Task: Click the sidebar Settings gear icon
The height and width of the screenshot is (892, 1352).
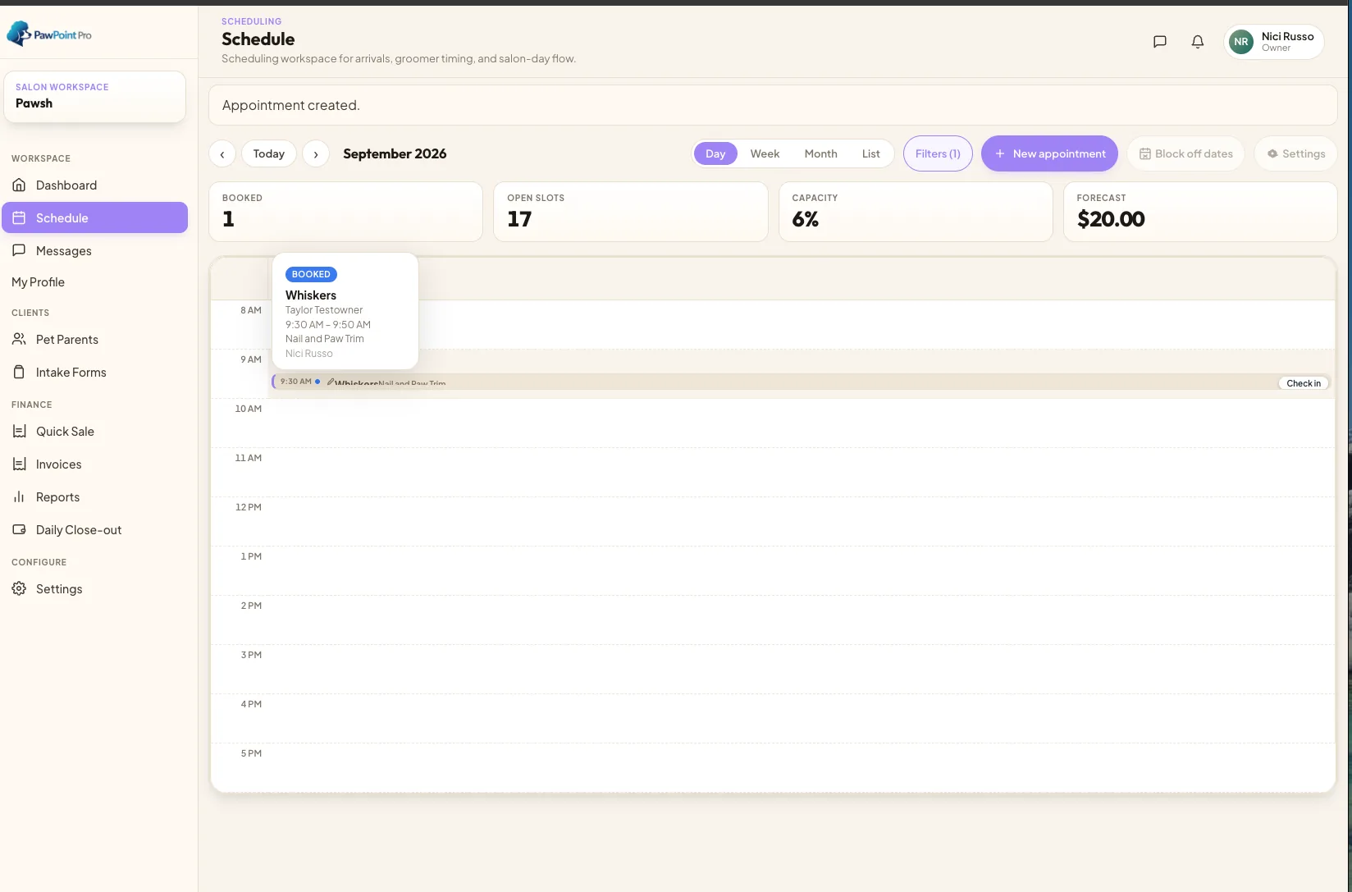Action: pyautogui.click(x=19, y=588)
